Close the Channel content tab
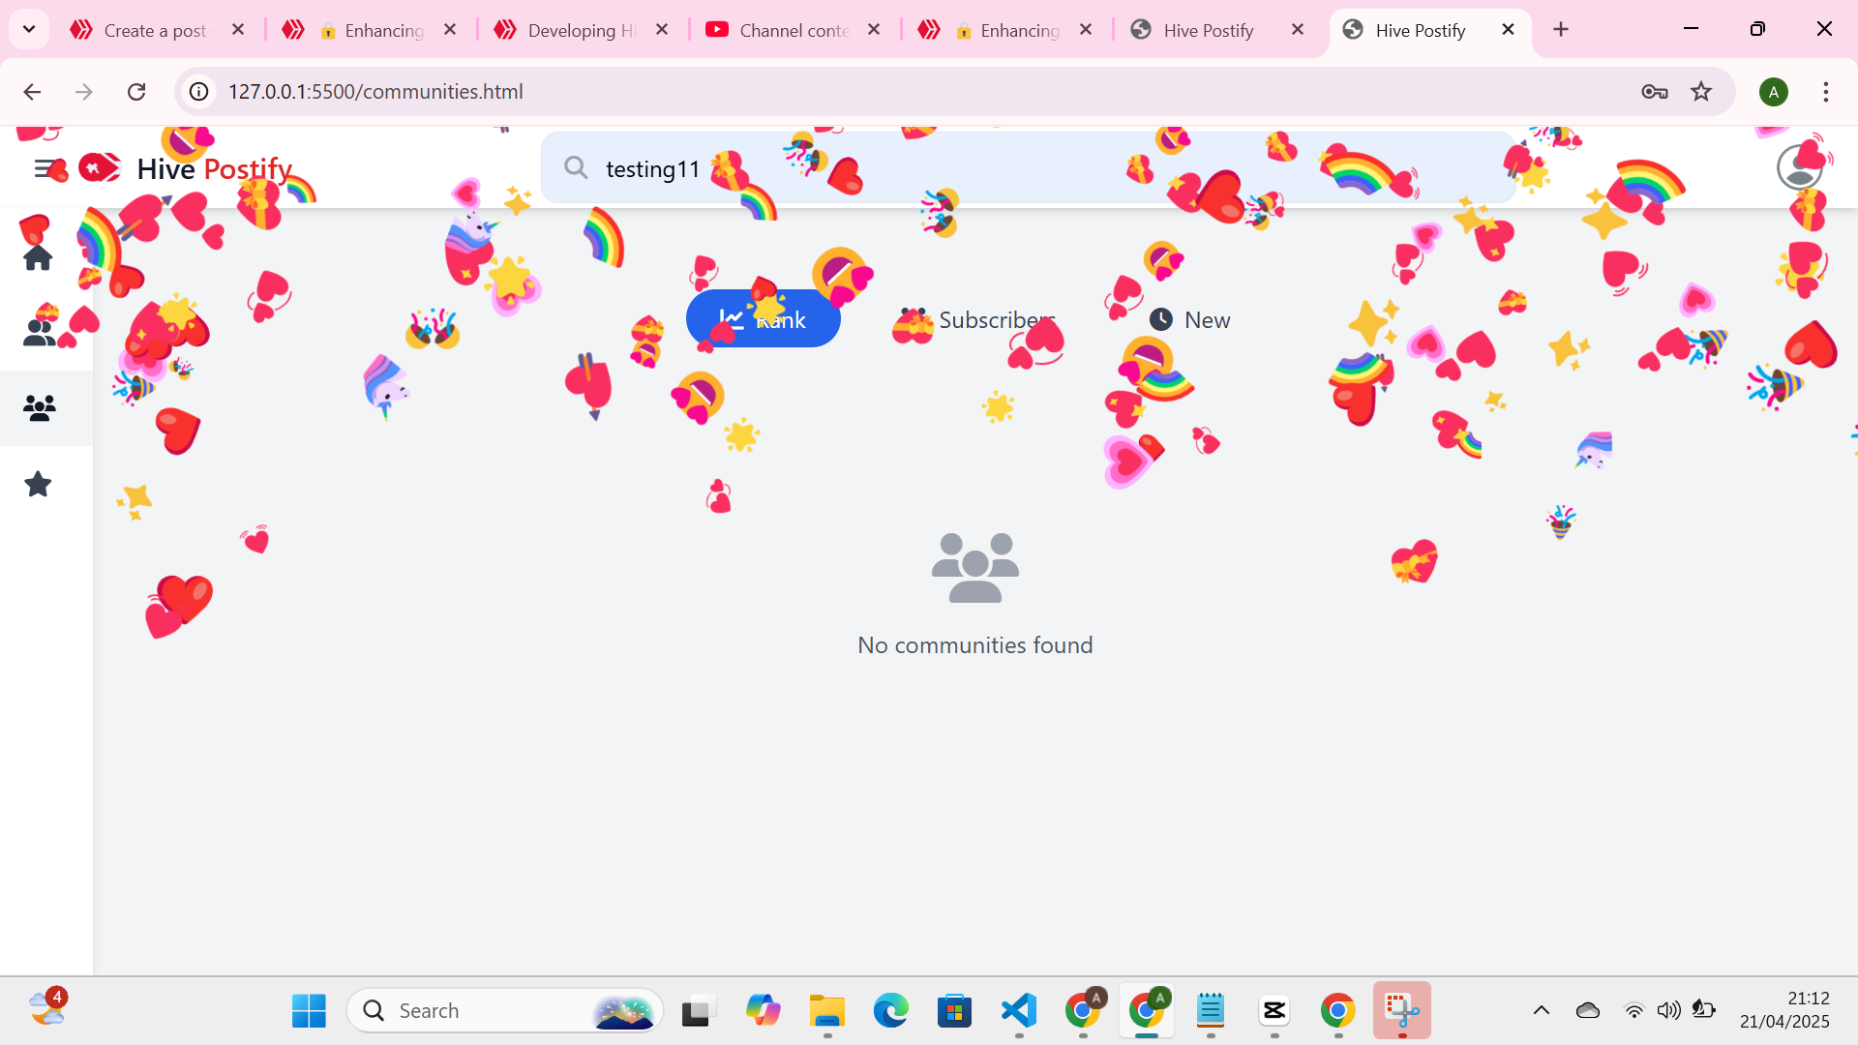Viewport: 1858px width, 1045px height. [874, 29]
